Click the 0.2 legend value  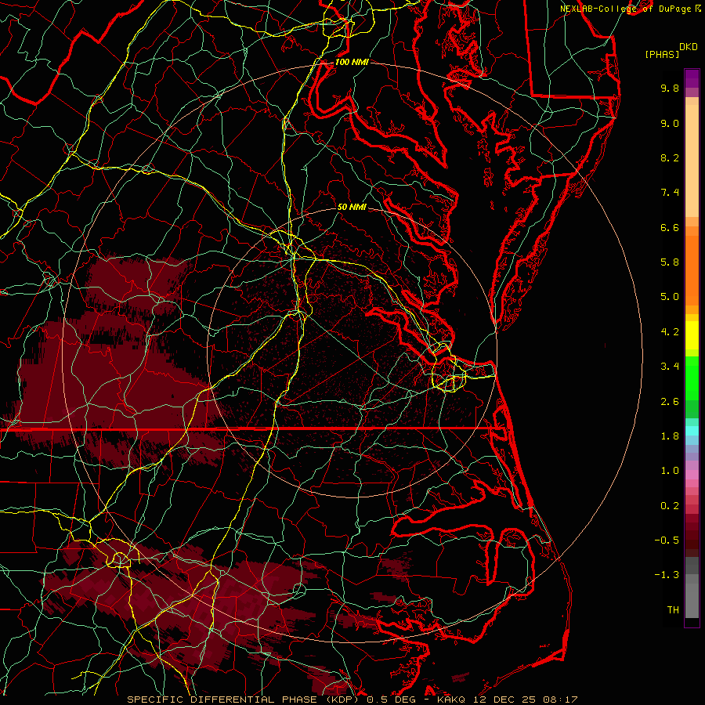pos(670,506)
